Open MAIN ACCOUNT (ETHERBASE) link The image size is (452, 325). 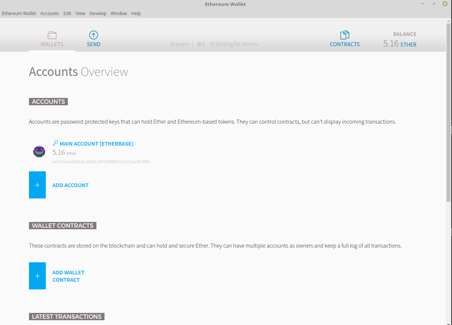[96, 144]
